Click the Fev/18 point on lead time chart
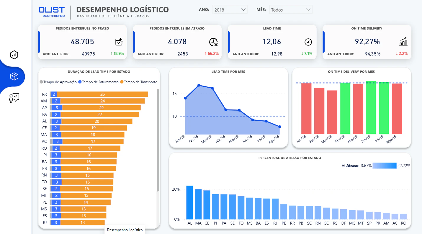This screenshot has width=422, height=234. point(199,85)
